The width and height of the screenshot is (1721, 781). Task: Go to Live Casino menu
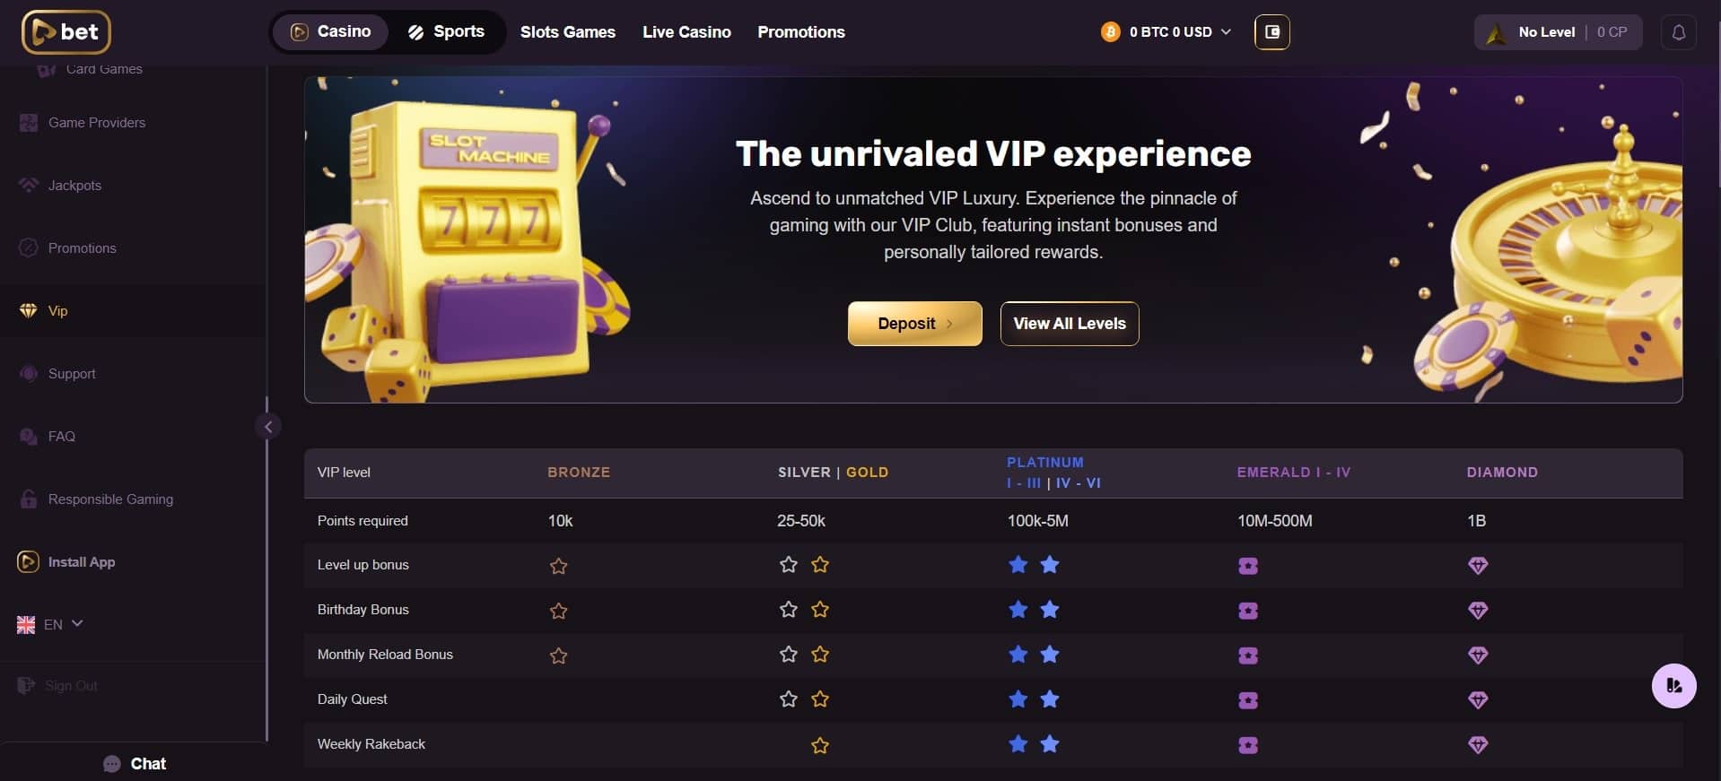pyautogui.click(x=686, y=32)
